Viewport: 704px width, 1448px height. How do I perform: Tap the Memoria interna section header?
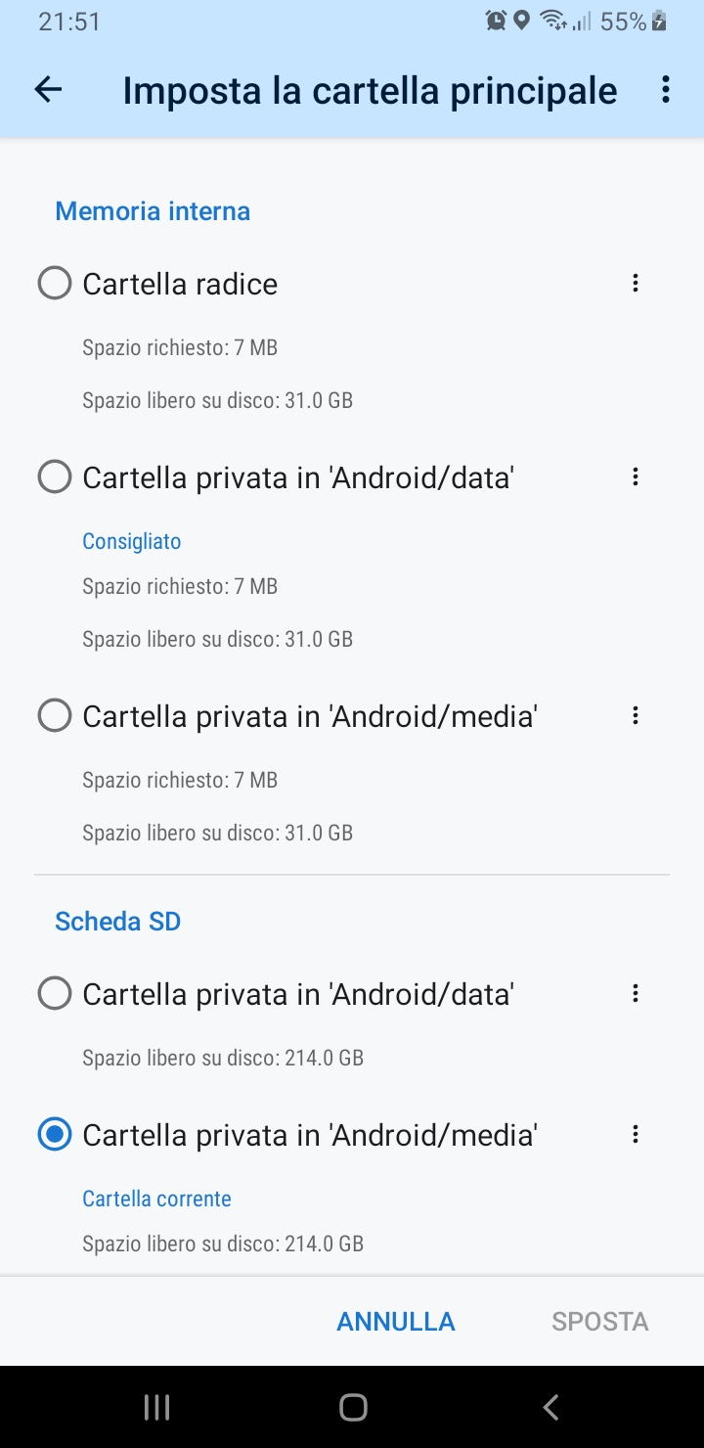153,211
